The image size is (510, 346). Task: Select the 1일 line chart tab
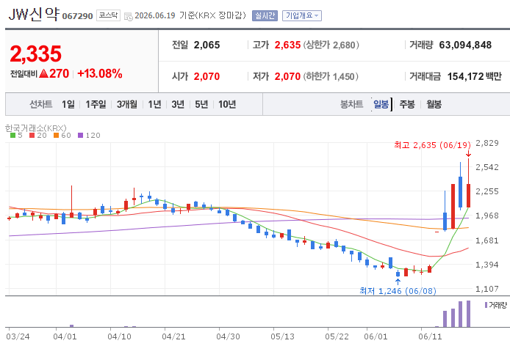(x=68, y=104)
